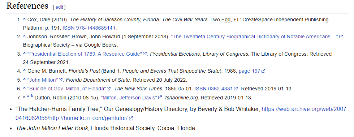The height and width of the screenshot is (137, 354).
Task: Open the "John Milton" Florida Department link
Action: coord(43,80)
